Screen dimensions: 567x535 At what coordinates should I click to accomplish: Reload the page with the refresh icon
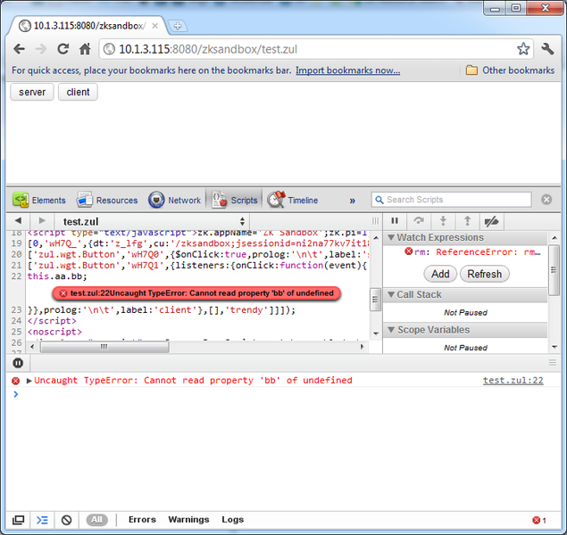[x=63, y=49]
